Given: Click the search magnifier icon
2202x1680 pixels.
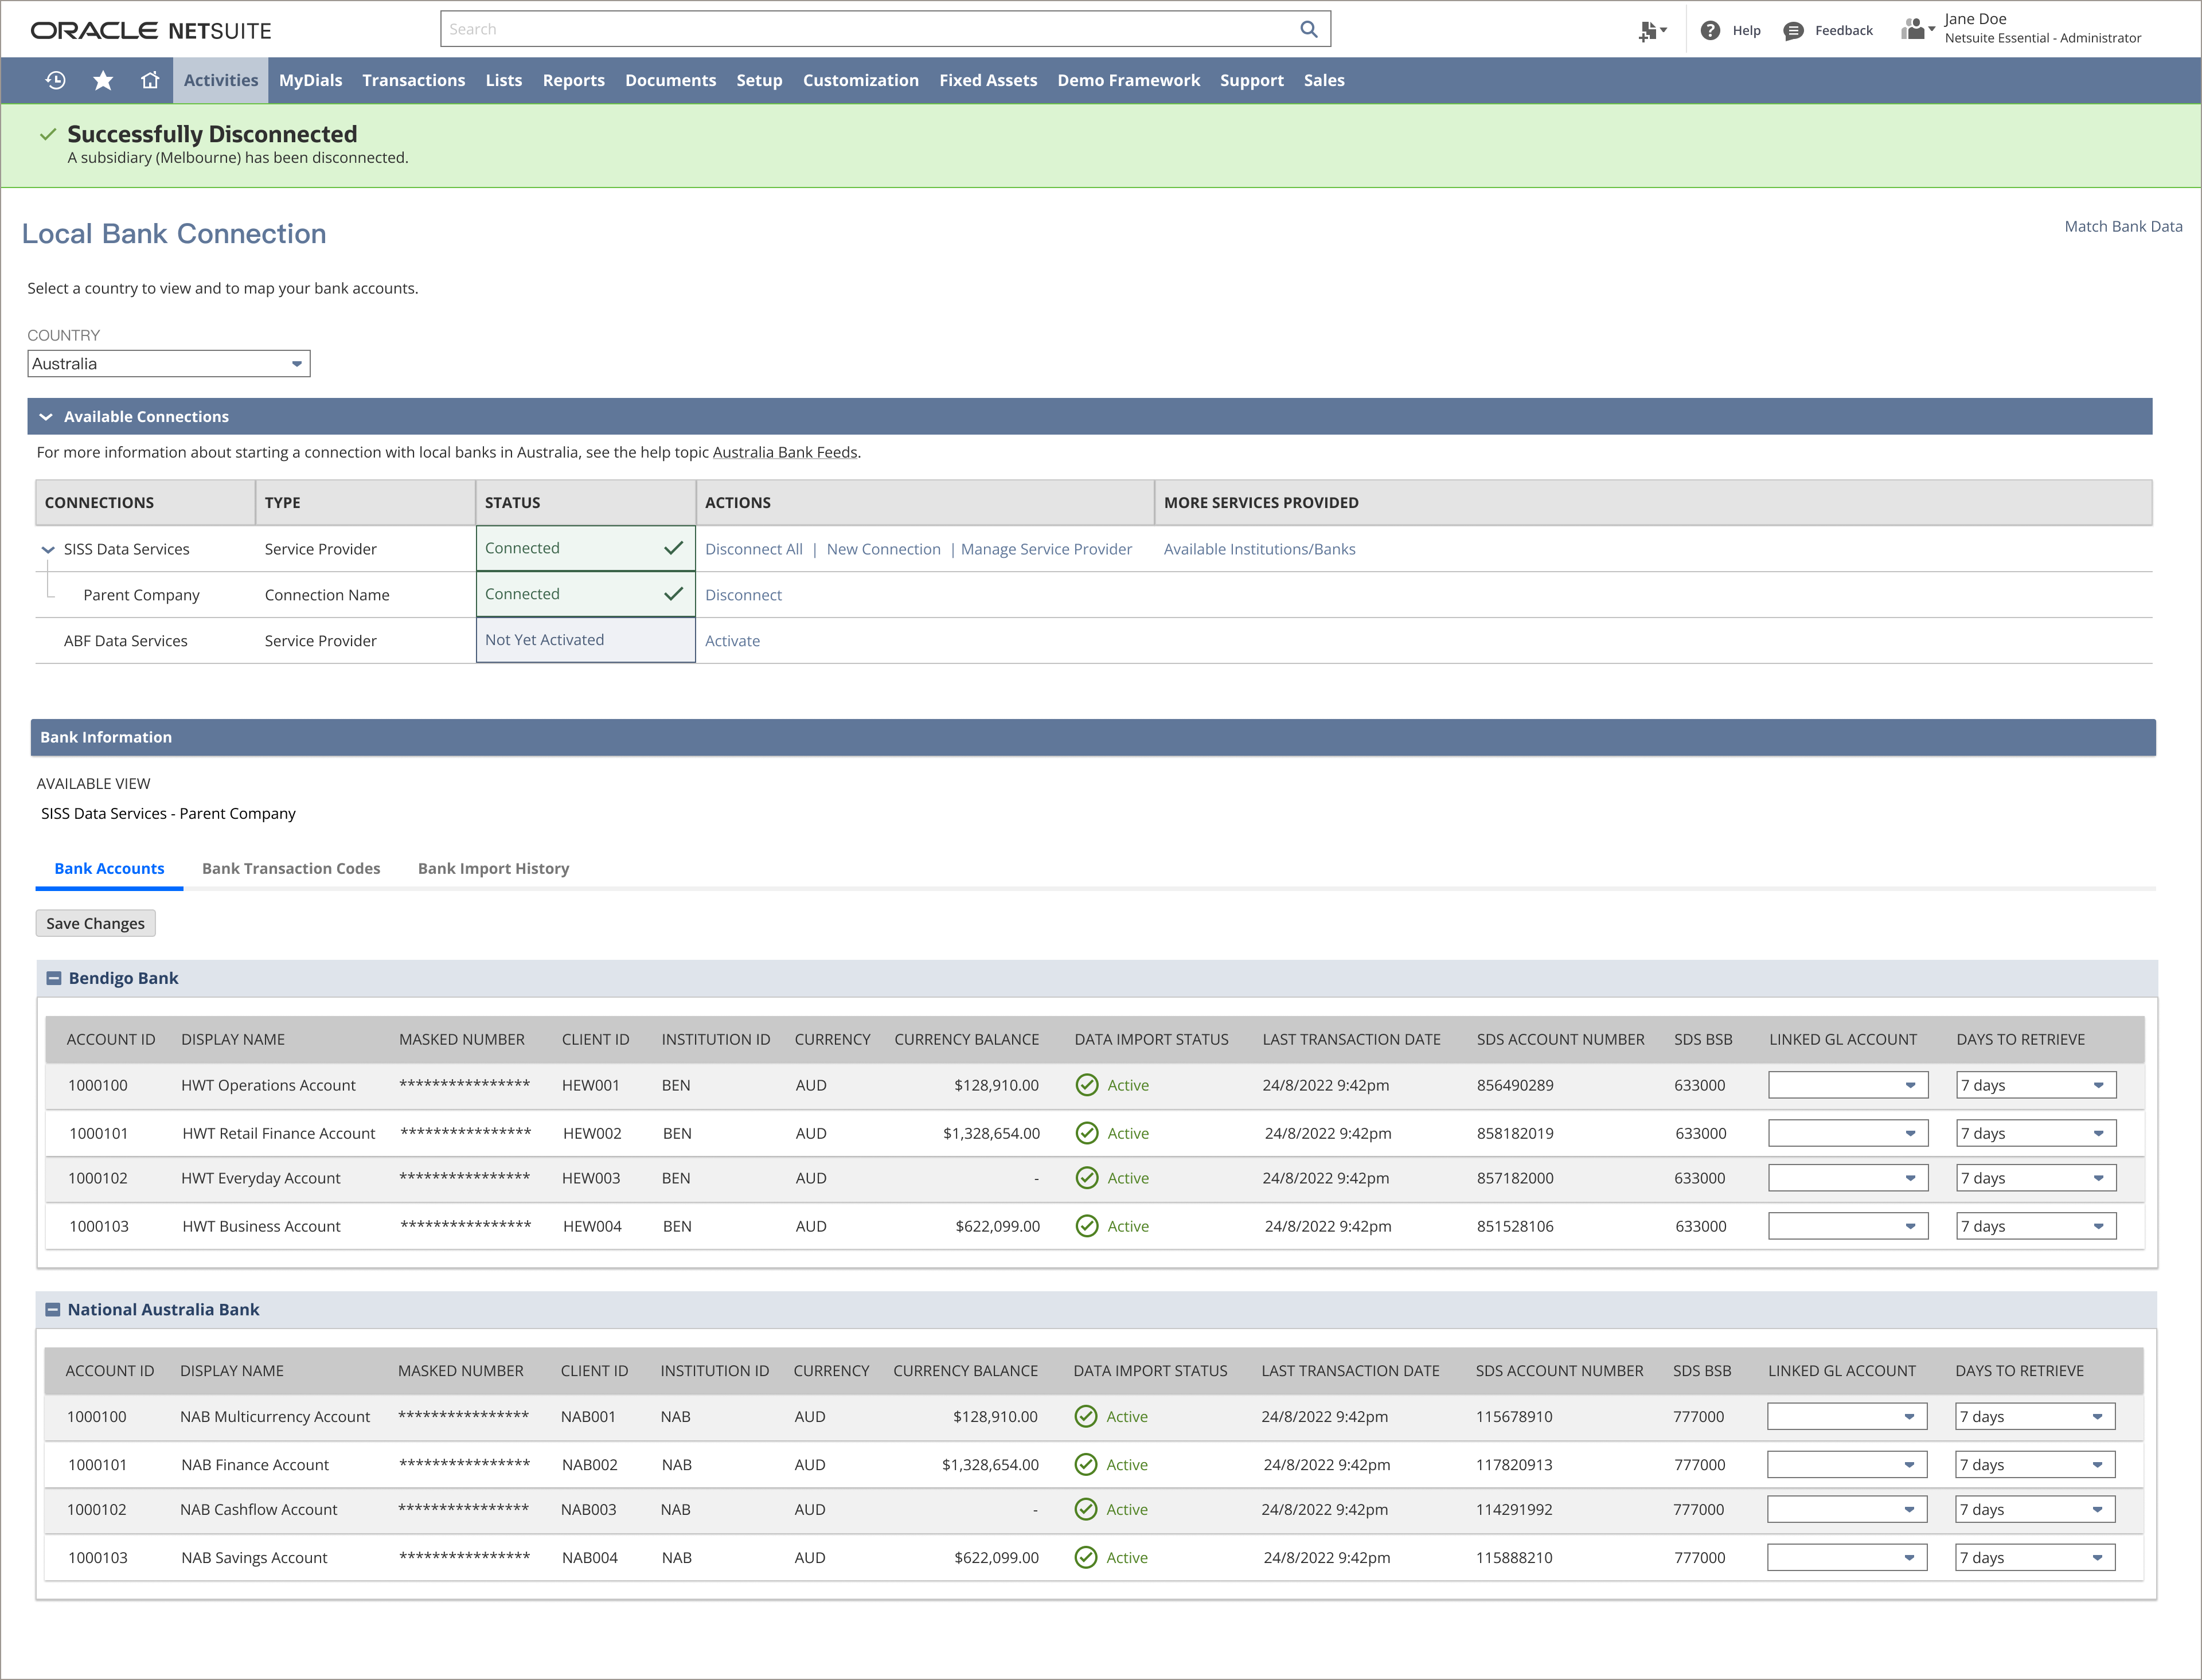Looking at the screenshot, I should [x=1308, y=29].
